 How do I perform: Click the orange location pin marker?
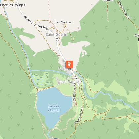pos(69,64)
